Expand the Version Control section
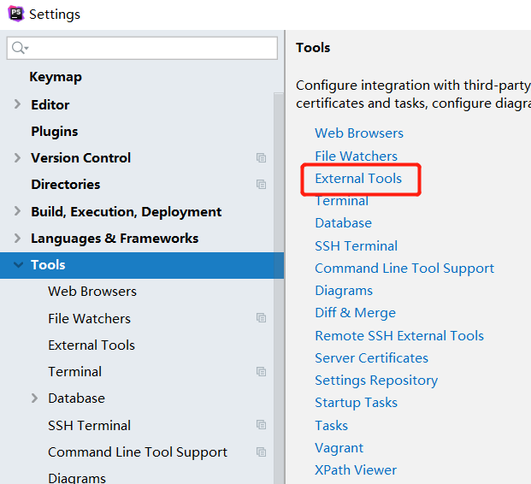The width and height of the screenshot is (531, 484). point(17,158)
